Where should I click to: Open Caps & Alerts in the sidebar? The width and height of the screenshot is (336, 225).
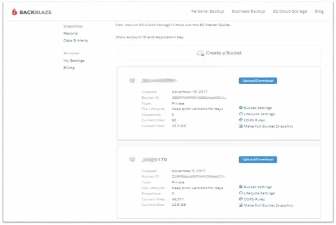click(x=75, y=40)
